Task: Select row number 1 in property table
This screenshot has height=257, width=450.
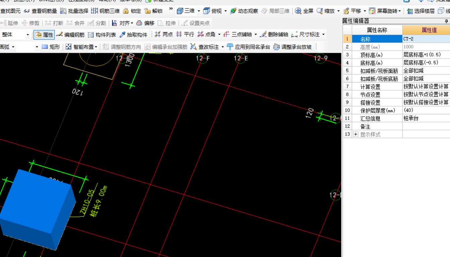Action: [x=347, y=39]
